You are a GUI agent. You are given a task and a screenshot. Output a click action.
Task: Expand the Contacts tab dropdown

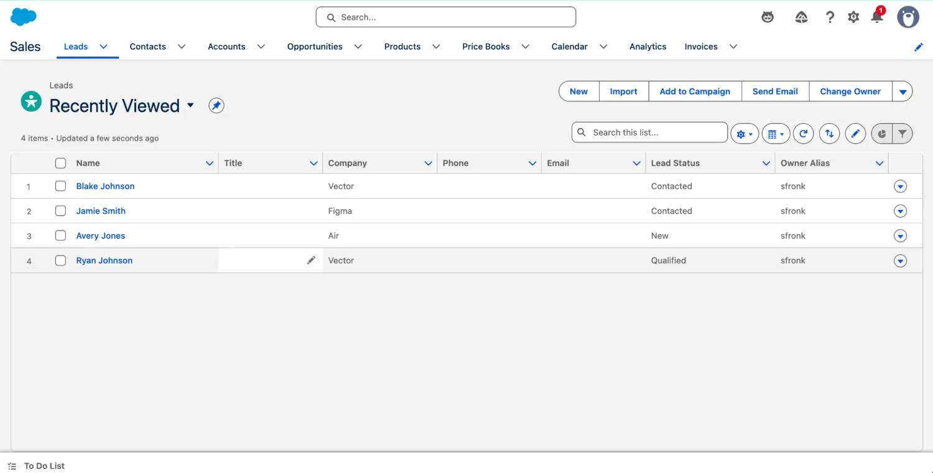[x=182, y=47]
